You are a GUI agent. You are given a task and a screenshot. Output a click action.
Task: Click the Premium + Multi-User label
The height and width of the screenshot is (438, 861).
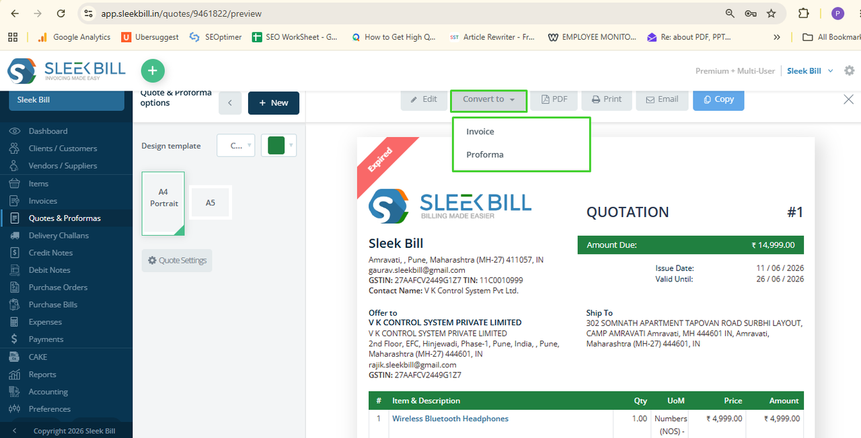pyautogui.click(x=735, y=71)
